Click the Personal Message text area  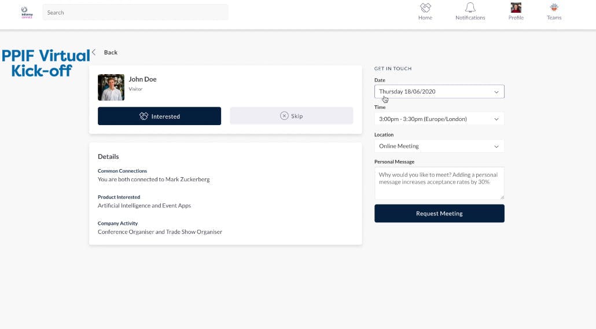point(439,183)
